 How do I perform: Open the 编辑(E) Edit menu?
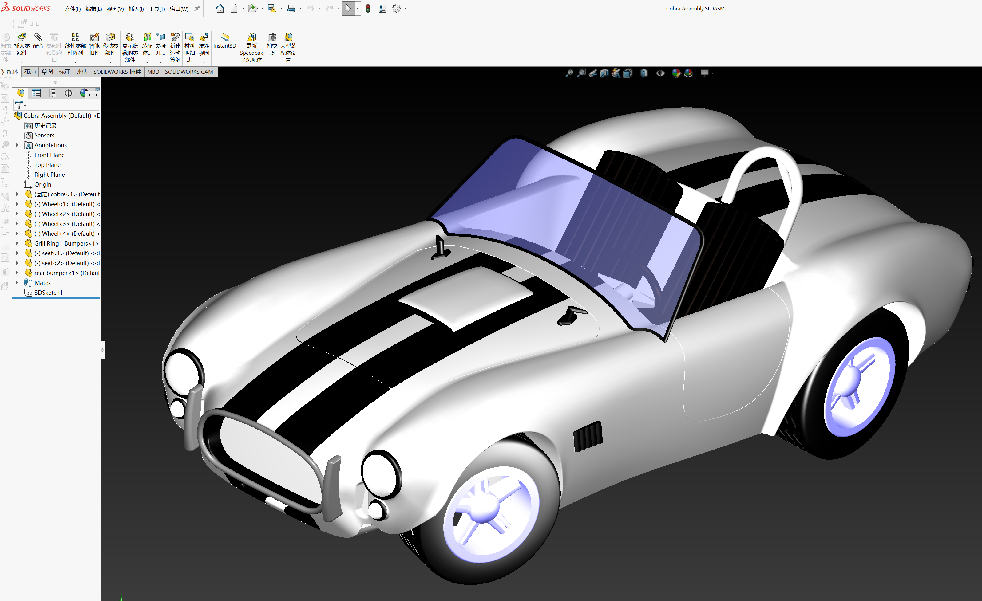[x=94, y=9]
